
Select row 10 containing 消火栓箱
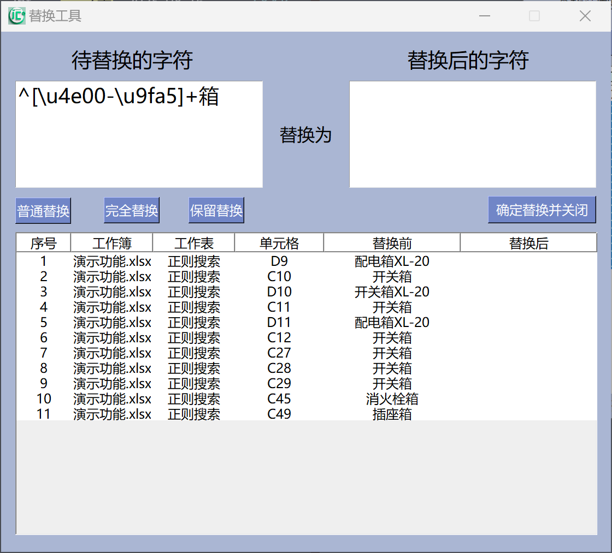click(x=306, y=399)
